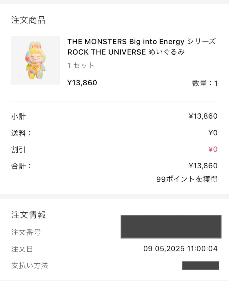The height and width of the screenshot is (281, 229).
Task: Click the subtotal amount beside 小計
Action: pos(203,116)
